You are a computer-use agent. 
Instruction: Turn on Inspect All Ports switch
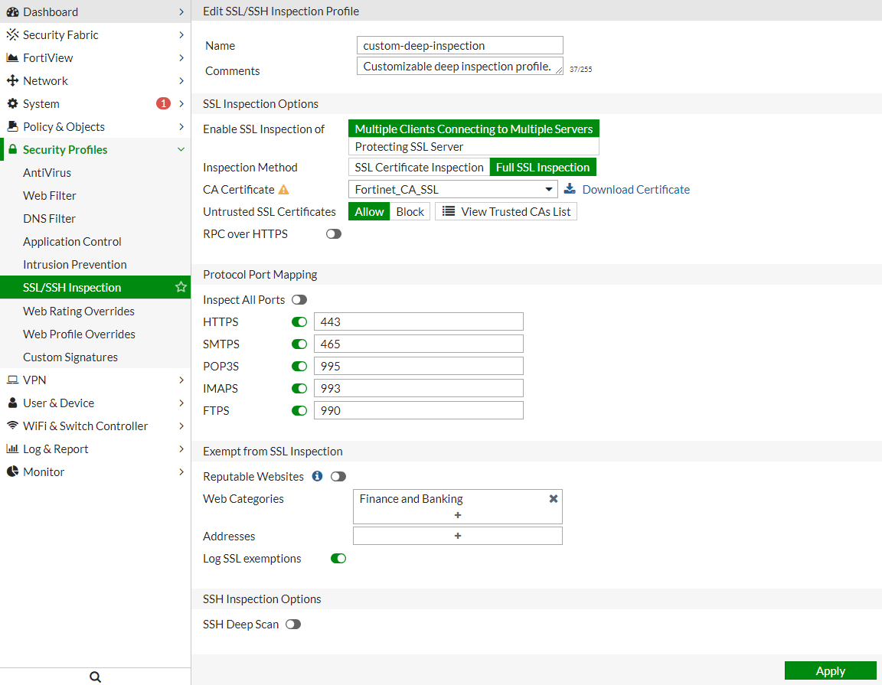299,300
